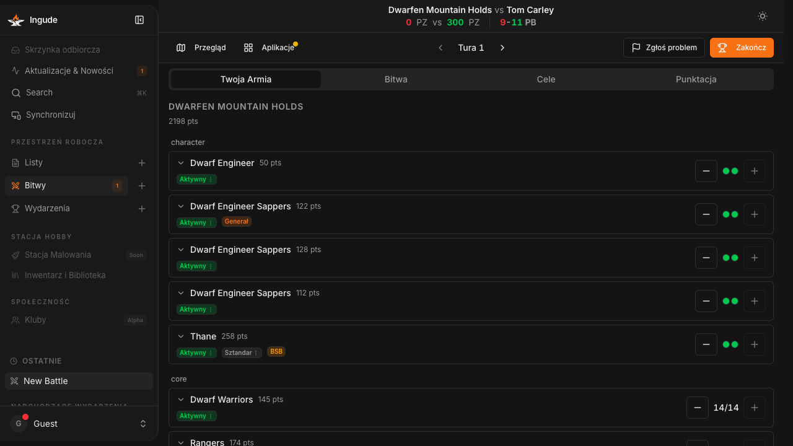Decrease wounds on Sappers 128 pts
Image resolution: width=793 pixels, height=446 pixels.
click(x=706, y=258)
